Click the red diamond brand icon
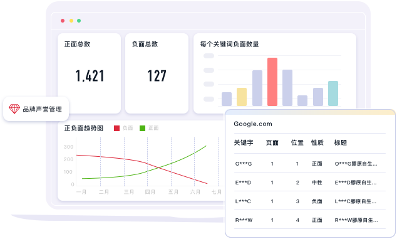 pos(14,109)
